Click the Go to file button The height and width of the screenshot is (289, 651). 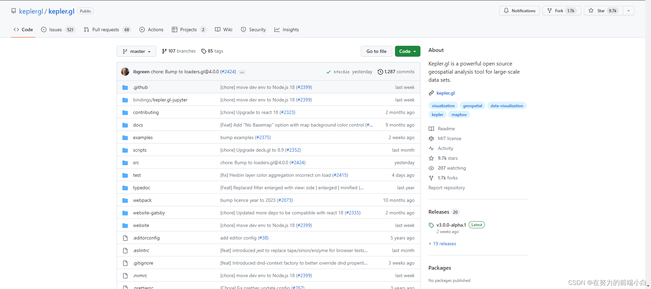tap(376, 51)
